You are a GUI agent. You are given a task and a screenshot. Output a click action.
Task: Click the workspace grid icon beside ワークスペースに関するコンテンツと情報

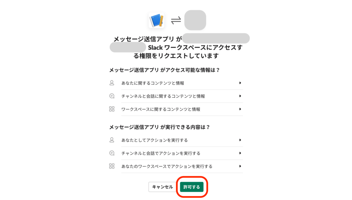pyautogui.click(x=111, y=109)
